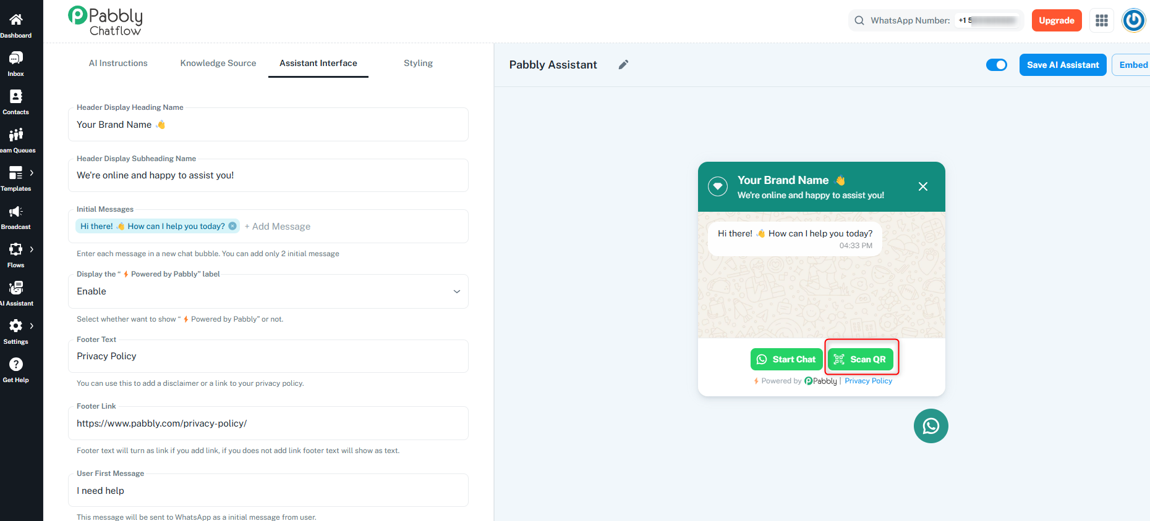
Task: Click the WhatsApp Number value
Action: [987, 20]
